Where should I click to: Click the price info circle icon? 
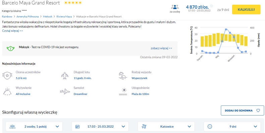(x=211, y=6)
